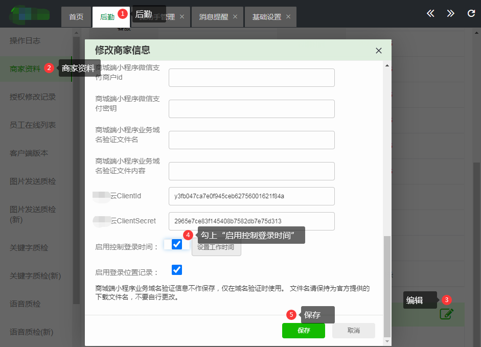Toggle 启用控制登录时间 checkbox

coord(177,244)
